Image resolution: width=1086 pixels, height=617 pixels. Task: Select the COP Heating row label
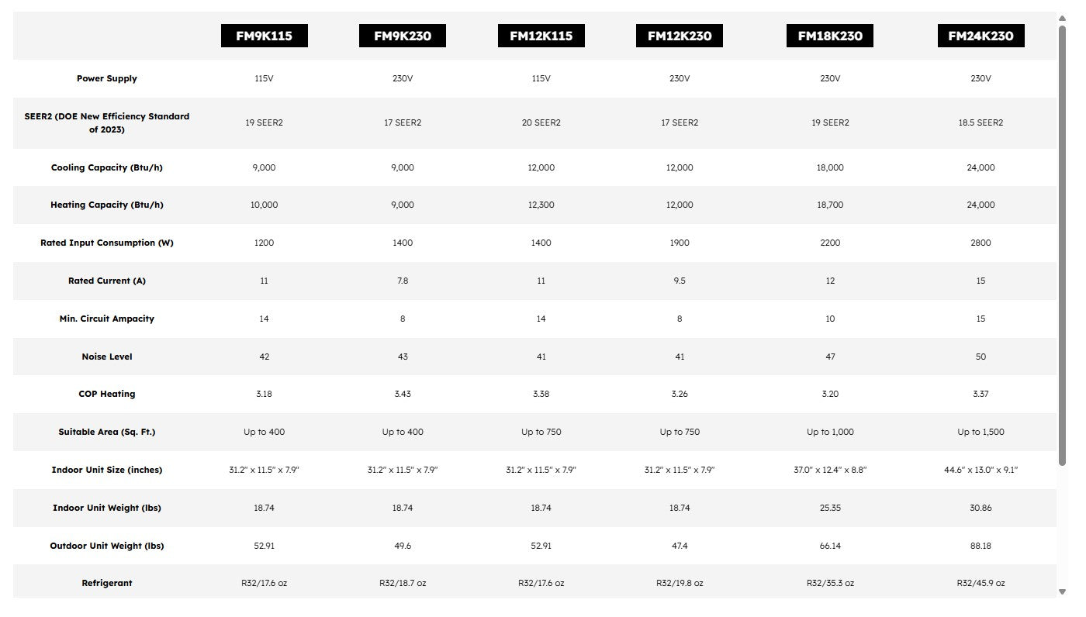coord(107,394)
